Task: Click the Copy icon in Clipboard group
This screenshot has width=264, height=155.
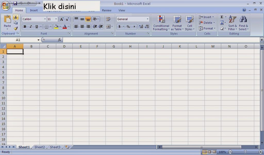Action: (x=15, y=22)
